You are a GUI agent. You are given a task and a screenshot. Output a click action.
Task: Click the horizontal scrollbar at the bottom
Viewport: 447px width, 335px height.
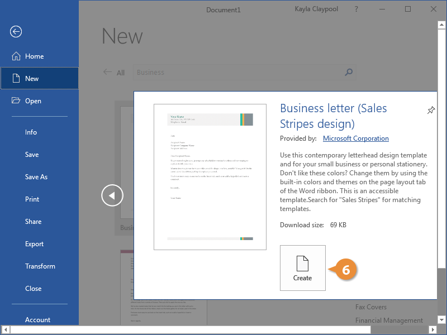(x=223, y=330)
